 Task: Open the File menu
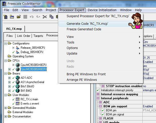click(x=7, y=10)
